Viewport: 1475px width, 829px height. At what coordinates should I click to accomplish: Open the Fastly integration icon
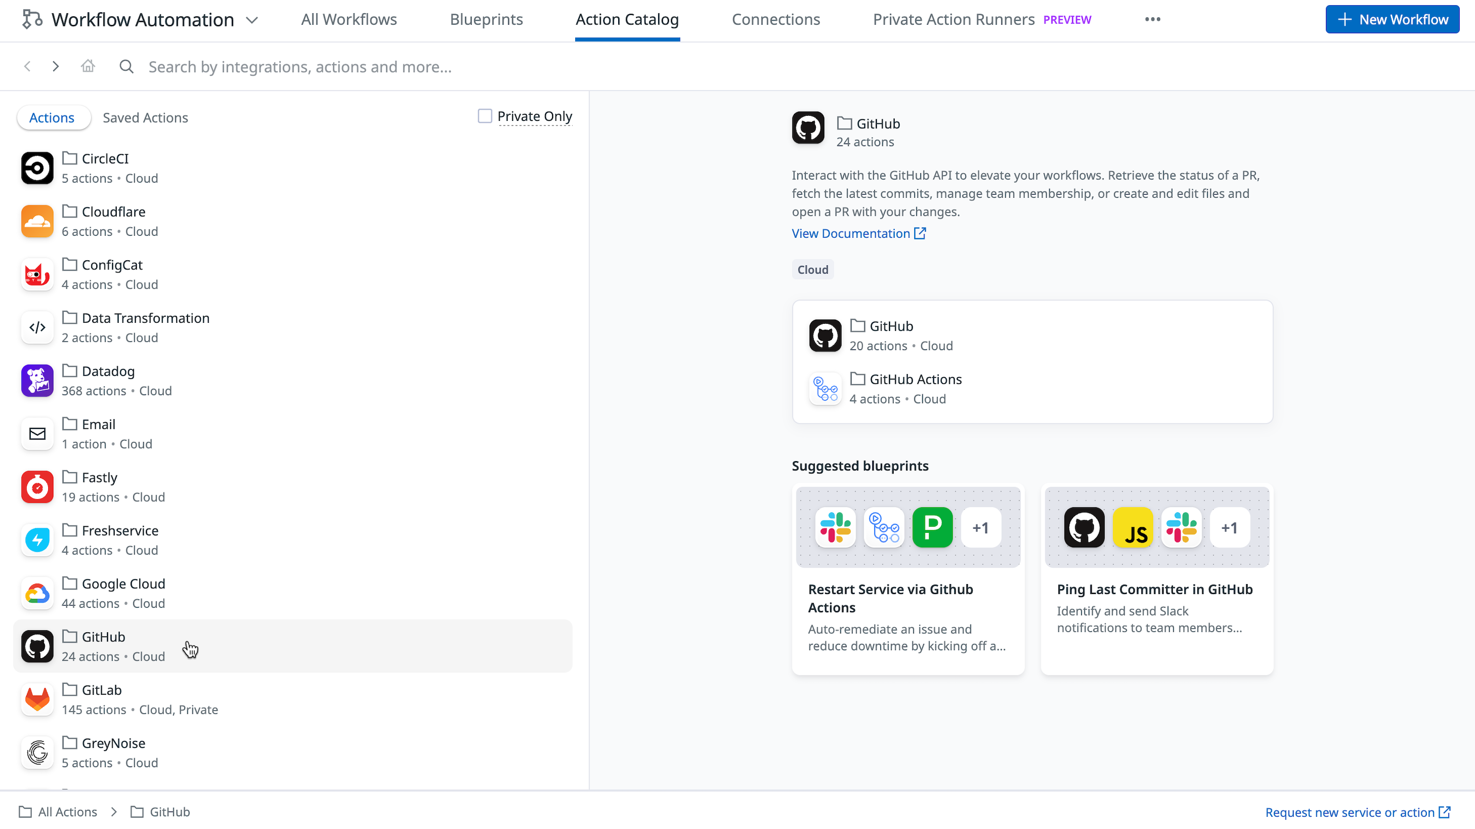point(37,487)
